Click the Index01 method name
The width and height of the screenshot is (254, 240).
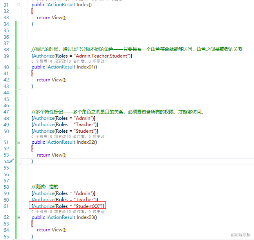85,67
